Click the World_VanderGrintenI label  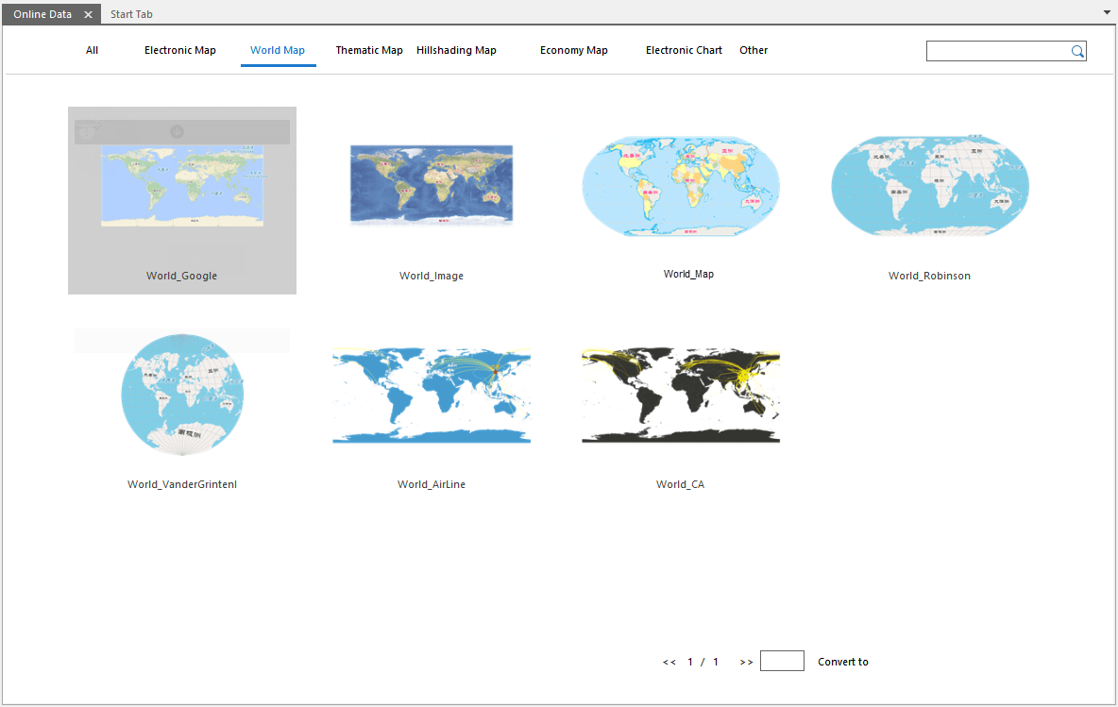tap(182, 484)
